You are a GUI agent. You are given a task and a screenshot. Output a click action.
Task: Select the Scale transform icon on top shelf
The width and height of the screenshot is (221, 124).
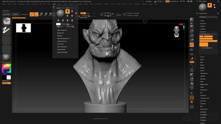(x=46, y=14)
